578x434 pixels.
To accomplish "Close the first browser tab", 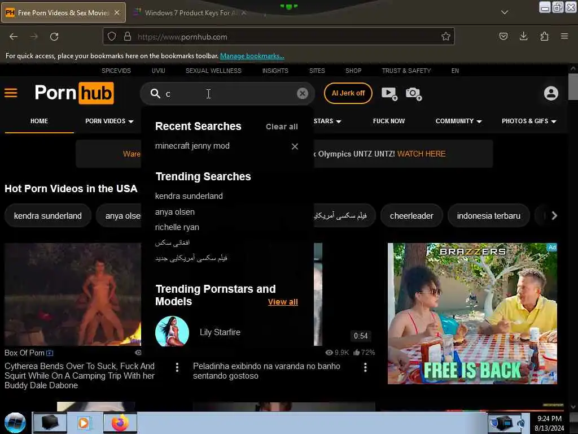I will click(117, 12).
